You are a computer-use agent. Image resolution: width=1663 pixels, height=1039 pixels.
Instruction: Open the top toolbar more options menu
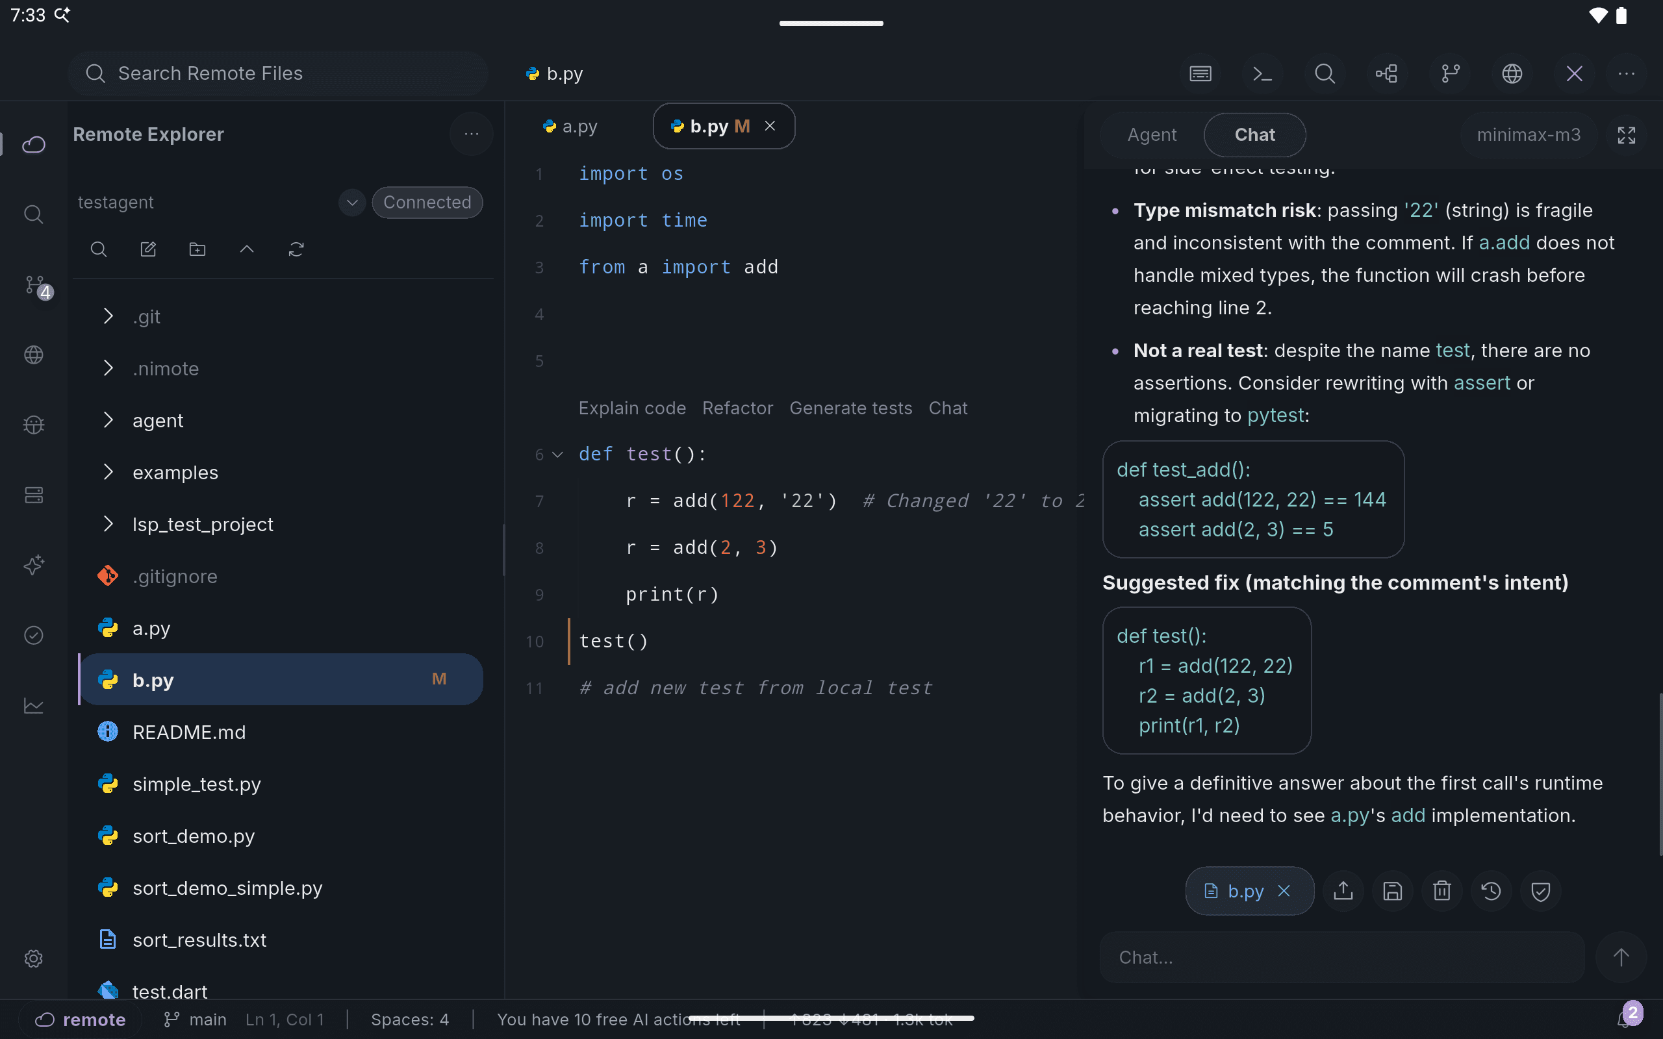point(1626,73)
